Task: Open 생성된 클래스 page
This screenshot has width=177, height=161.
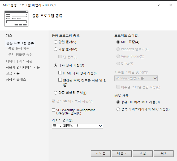Action: pyautogui.click(x=16, y=79)
